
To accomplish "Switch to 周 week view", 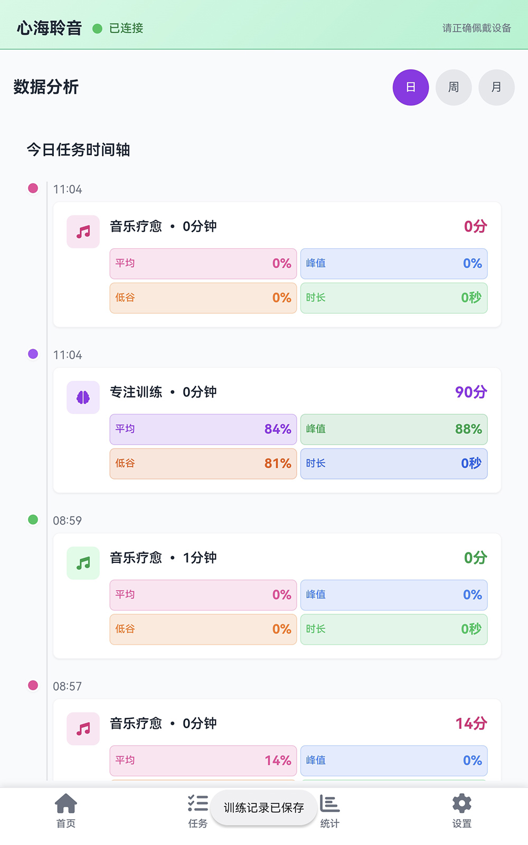I will tap(454, 87).
